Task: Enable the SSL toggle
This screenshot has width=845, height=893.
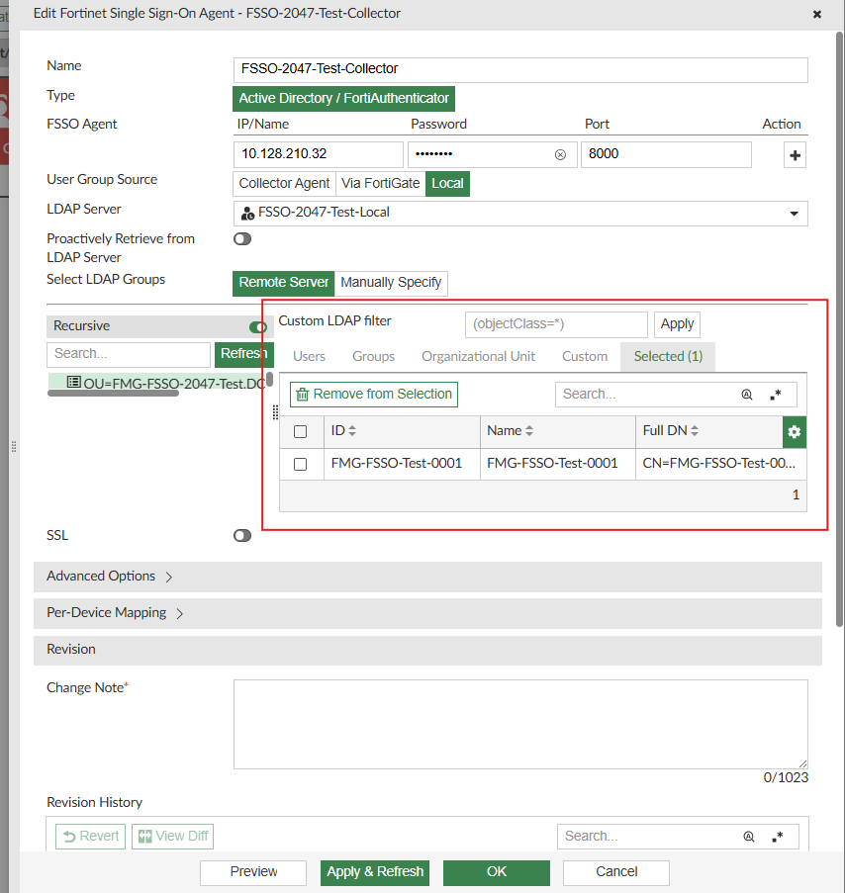Action: 242,536
